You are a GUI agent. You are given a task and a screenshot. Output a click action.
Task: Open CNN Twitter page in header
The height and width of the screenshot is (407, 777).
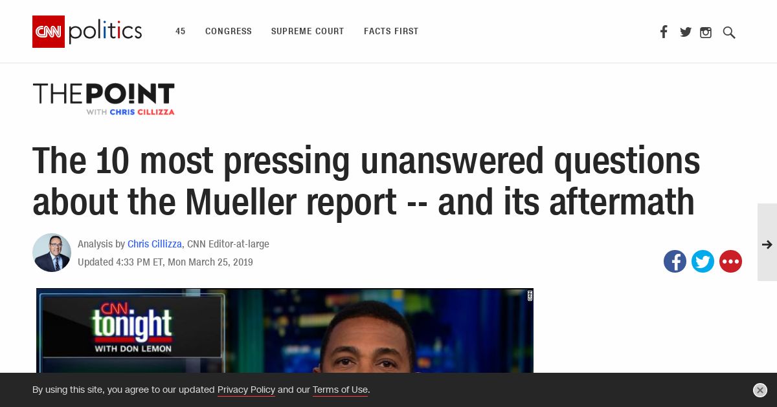pos(686,32)
